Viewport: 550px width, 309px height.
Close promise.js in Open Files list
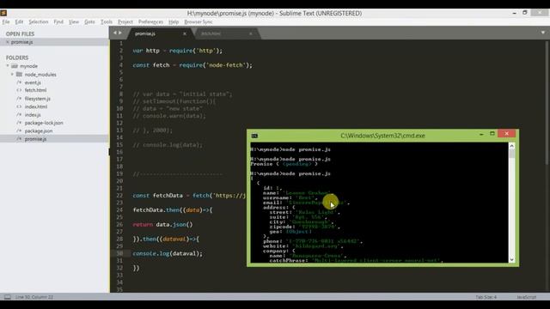[x=8, y=42]
